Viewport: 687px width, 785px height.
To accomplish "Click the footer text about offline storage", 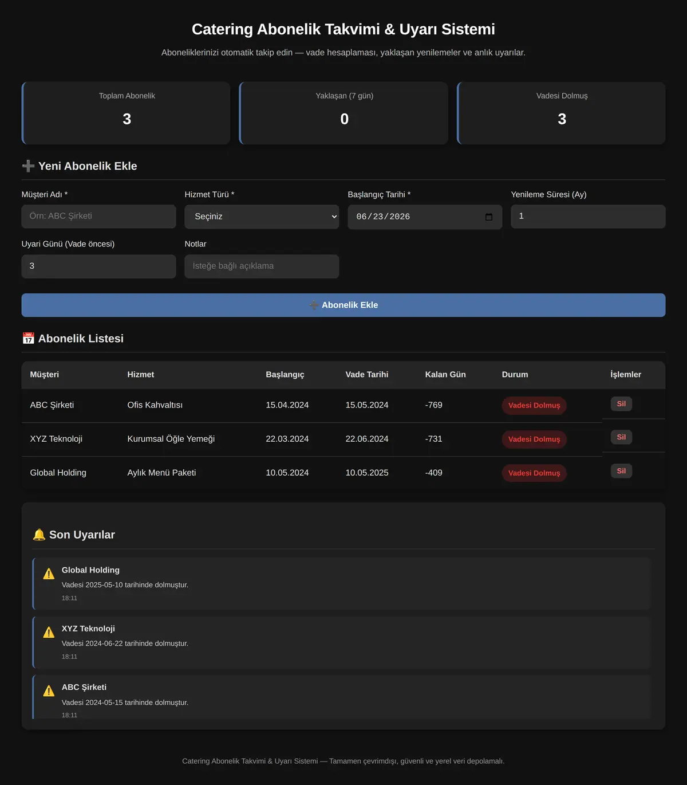I will (343, 761).
